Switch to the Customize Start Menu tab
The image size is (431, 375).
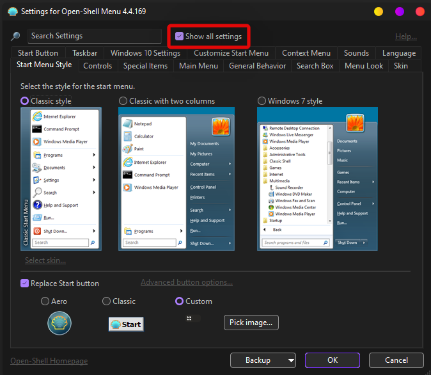(x=231, y=53)
